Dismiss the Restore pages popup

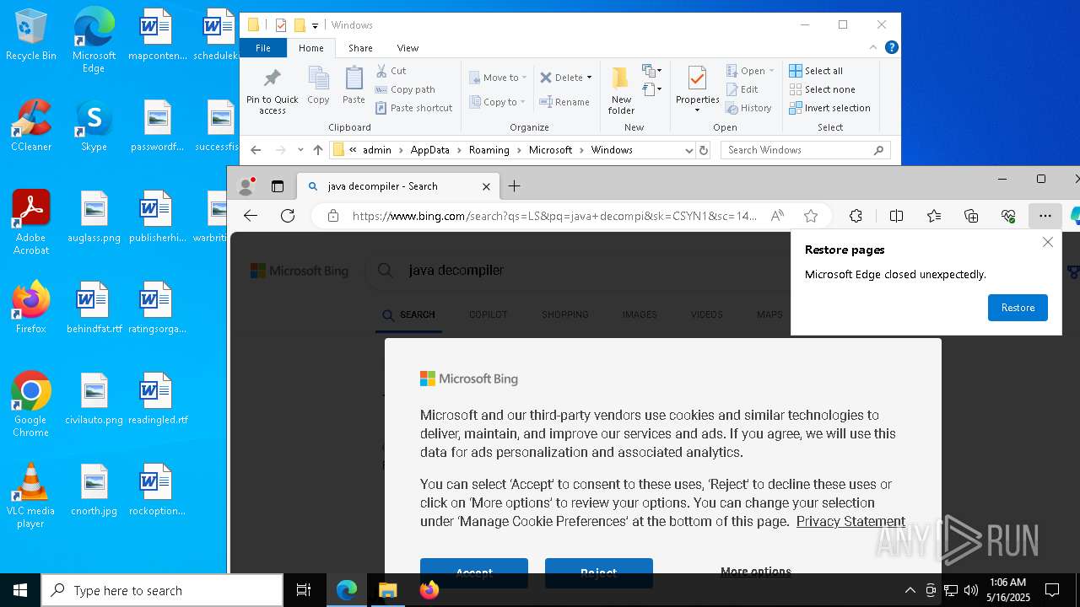[x=1047, y=242]
